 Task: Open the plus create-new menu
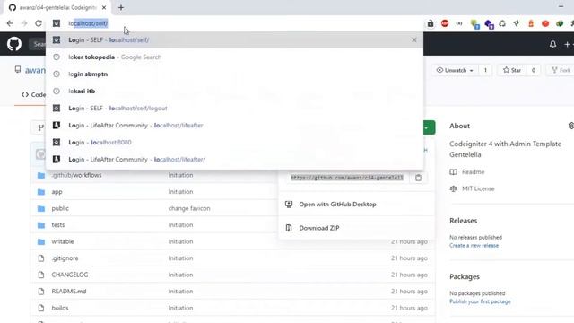point(568,44)
